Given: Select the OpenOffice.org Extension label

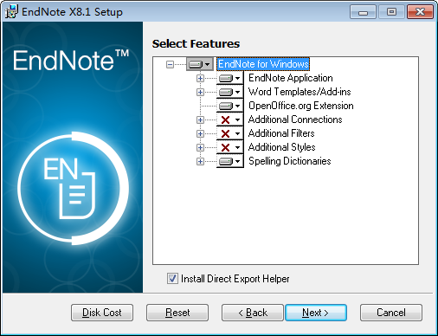Looking at the screenshot, I should (301, 106).
